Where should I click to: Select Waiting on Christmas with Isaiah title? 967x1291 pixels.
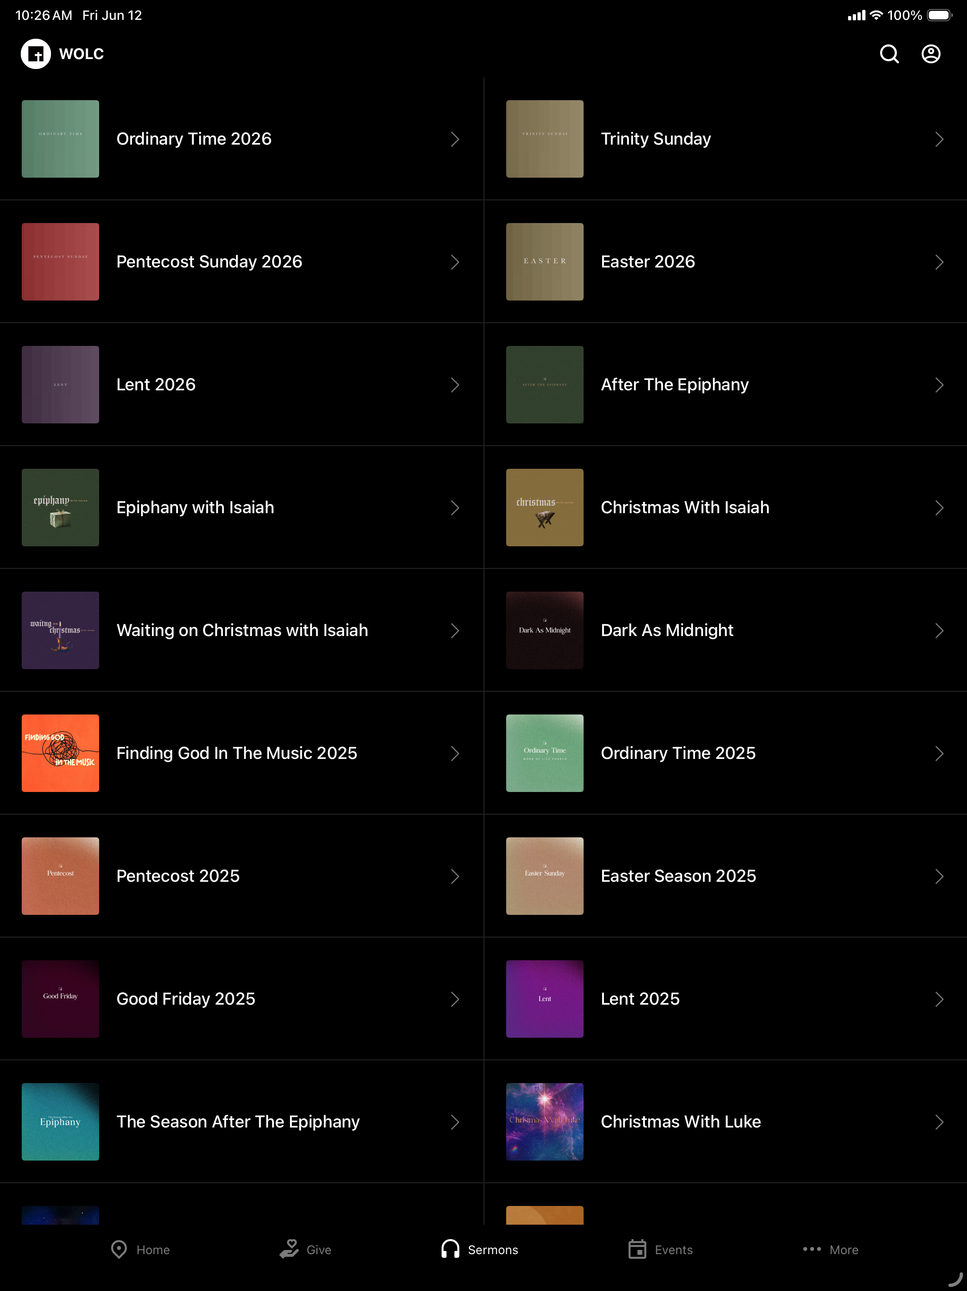pyautogui.click(x=242, y=630)
